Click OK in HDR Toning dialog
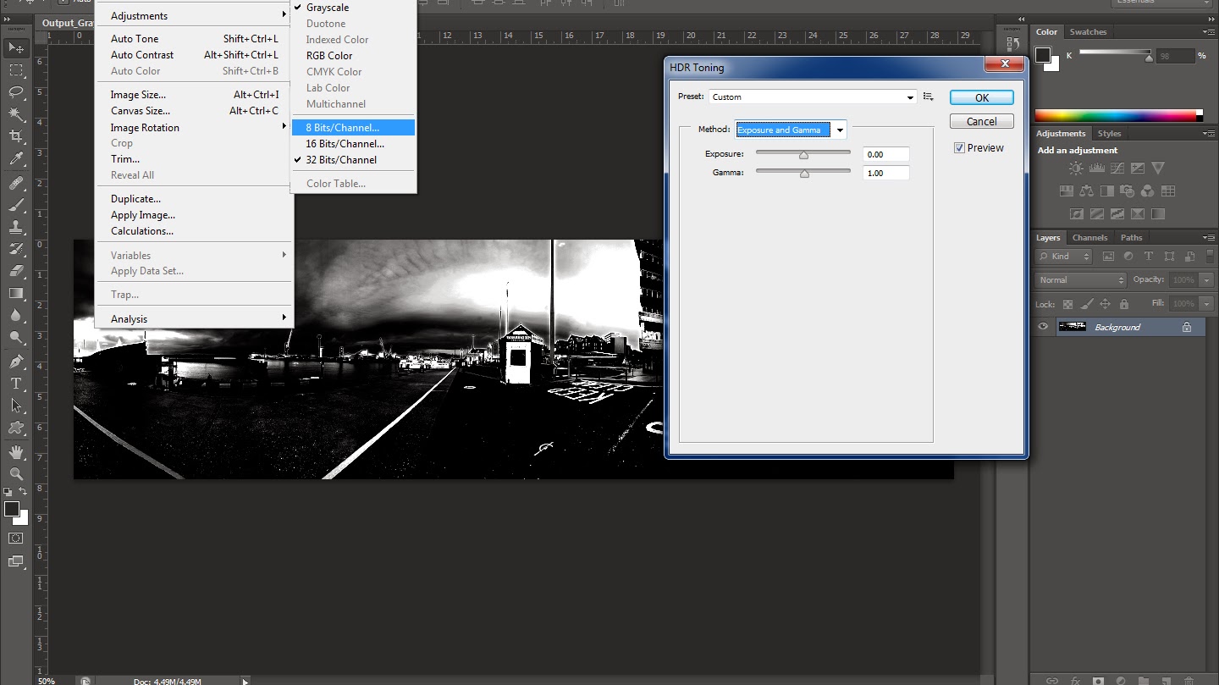Screen dimensions: 1219x685 [982, 97]
